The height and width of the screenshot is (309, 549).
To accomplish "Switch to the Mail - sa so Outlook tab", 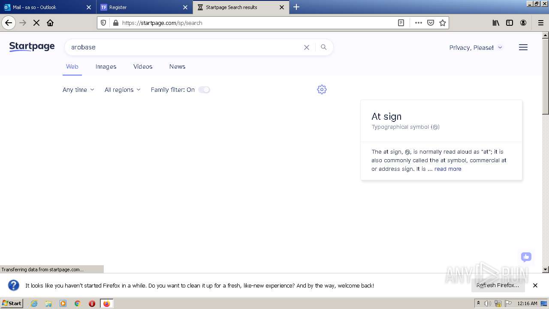I will [48, 7].
